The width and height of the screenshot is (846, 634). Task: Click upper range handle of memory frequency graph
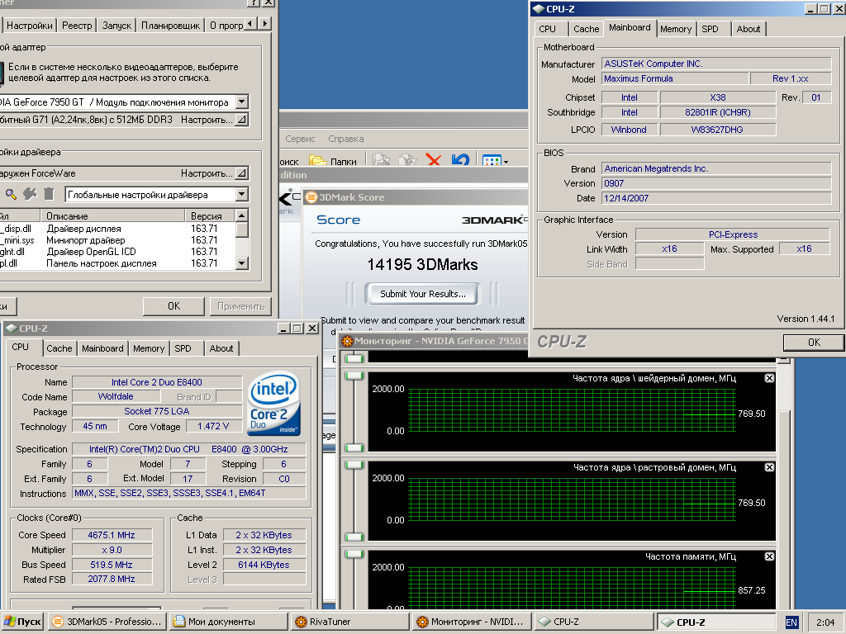[x=354, y=554]
